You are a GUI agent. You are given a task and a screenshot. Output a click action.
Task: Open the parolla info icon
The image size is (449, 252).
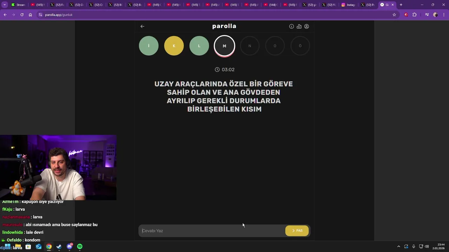tap(291, 26)
